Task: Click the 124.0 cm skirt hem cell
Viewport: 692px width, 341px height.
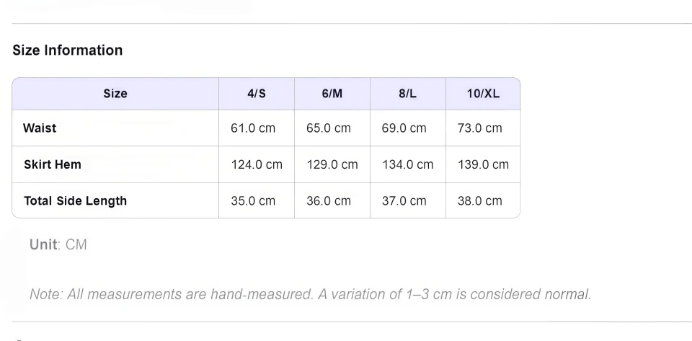Action: pyautogui.click(x=257, y=164)
